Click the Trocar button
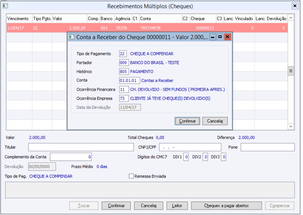This screenshot has width=303, height=215. coord(84,206)
